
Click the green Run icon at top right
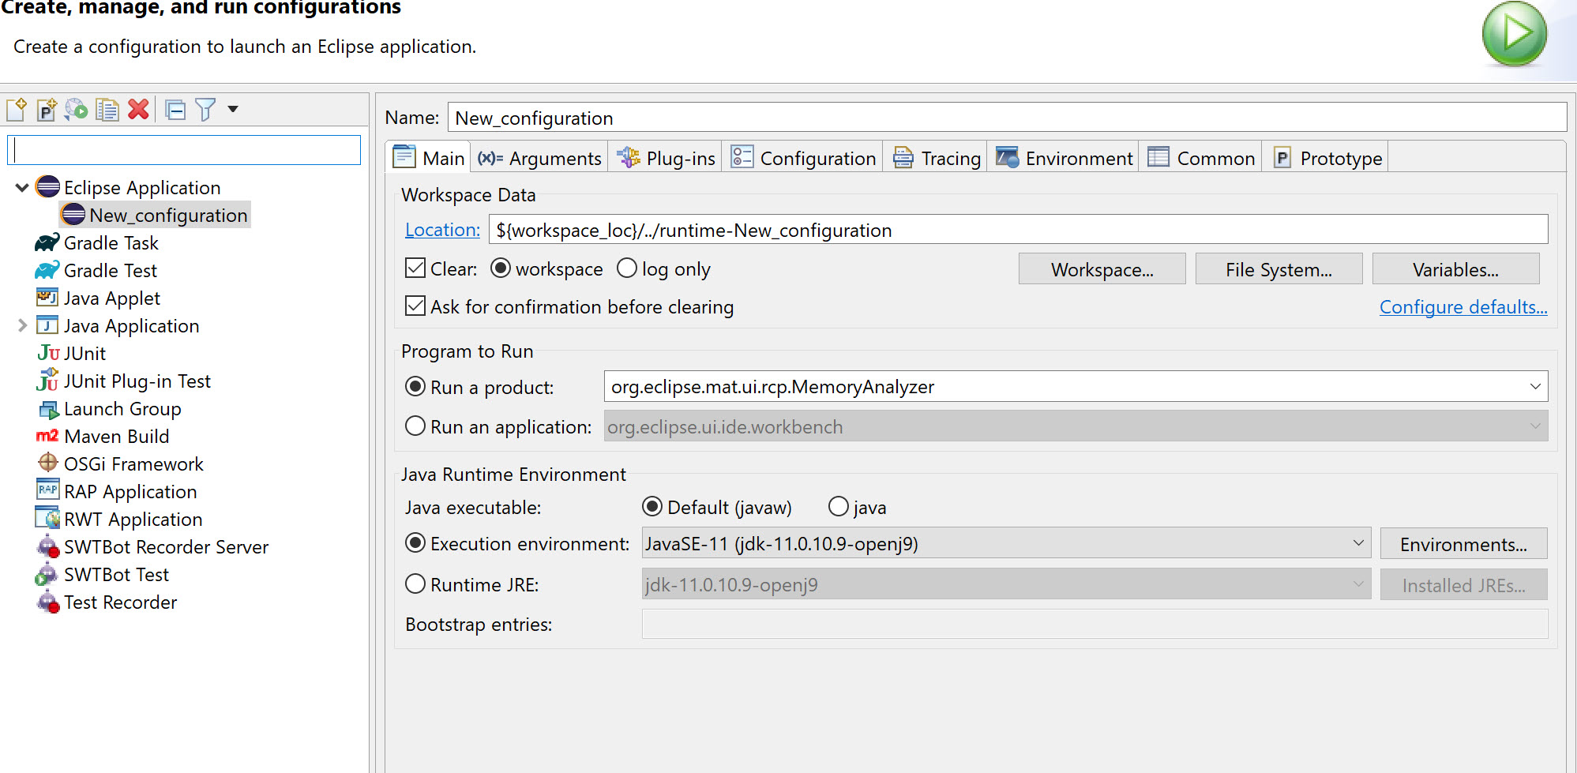[x=1514, y=34]
